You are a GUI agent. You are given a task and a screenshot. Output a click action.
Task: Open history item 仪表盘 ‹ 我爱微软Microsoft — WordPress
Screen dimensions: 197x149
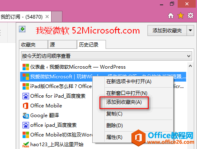tap(78, 67)
